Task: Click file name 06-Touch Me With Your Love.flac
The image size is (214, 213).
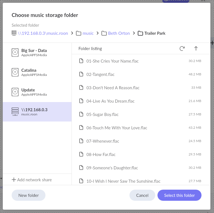Action: tap(117, 128)
